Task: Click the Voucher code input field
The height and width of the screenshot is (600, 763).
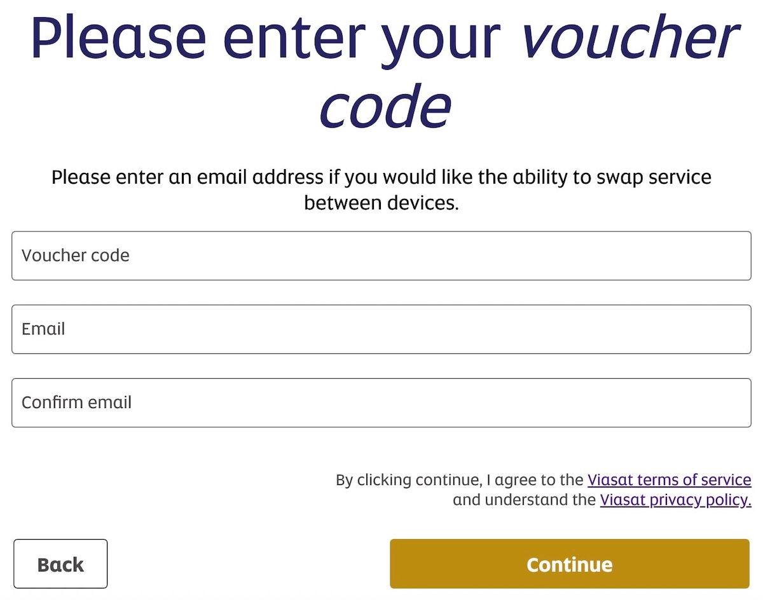Action: (381, 256)
